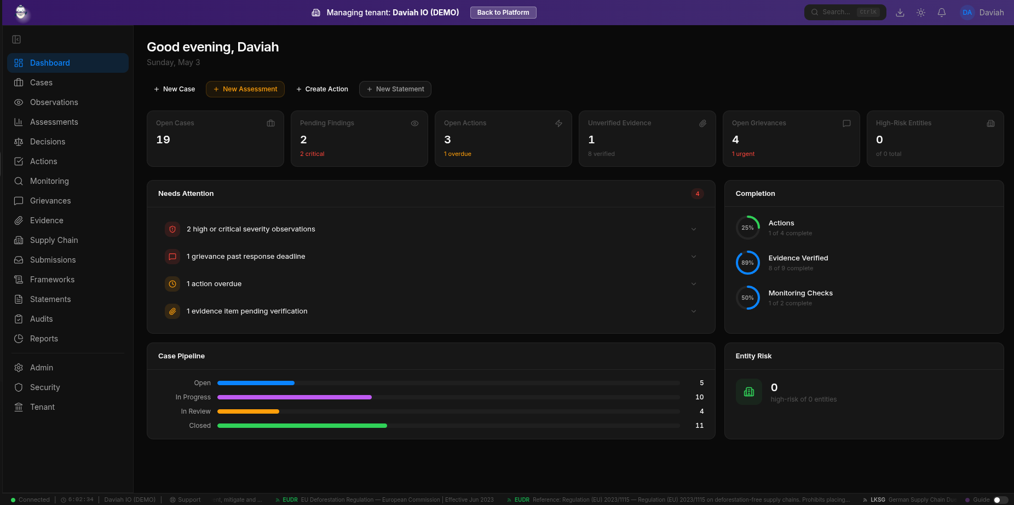Toggle light theme sun icon
The width and height of the screenshot is (1014, 505).
pyautogui.click(x=921, y=13)
